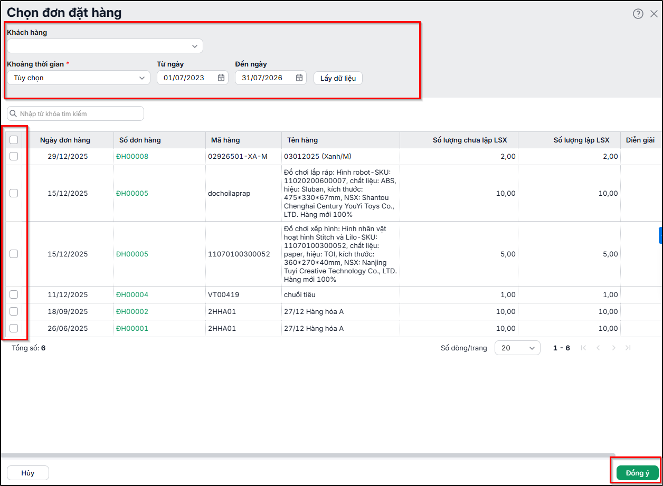Click the Lấy dữ liệu button

338,78
